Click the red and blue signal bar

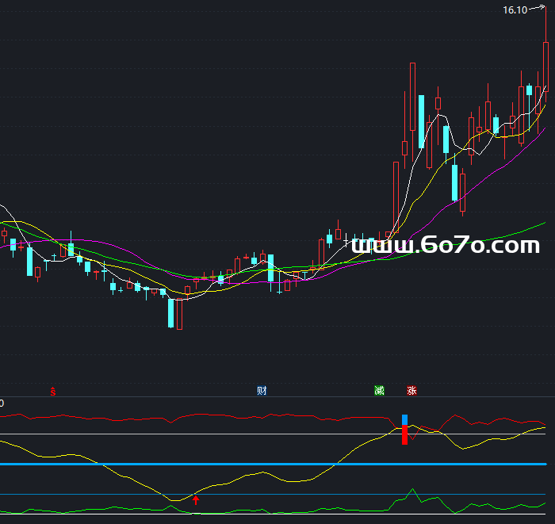[404, 430]
